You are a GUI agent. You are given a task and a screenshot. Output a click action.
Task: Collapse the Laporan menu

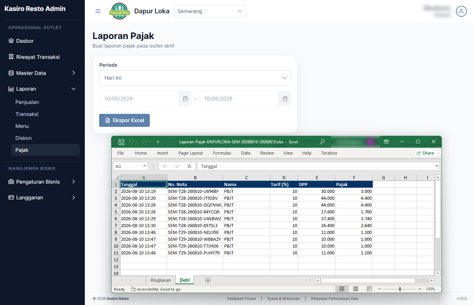42,89
